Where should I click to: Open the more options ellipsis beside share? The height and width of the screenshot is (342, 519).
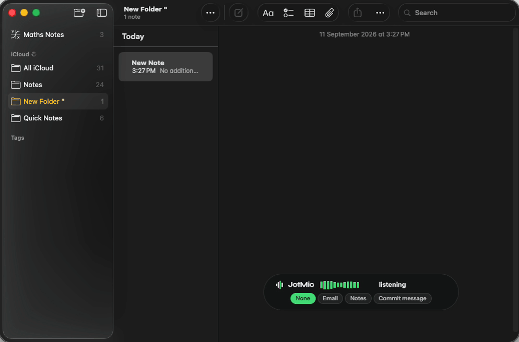click(380, 13)
